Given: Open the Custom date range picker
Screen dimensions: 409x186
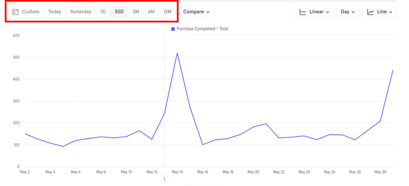Looking at the screenshot, I should 26,12.
